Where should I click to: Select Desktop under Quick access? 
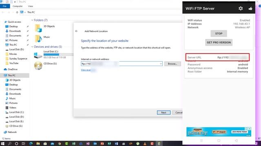click(11, 26)
